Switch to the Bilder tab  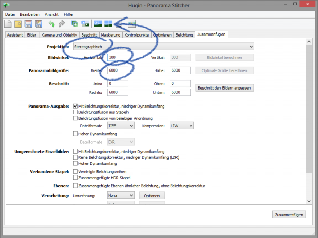tap(32, 35)
